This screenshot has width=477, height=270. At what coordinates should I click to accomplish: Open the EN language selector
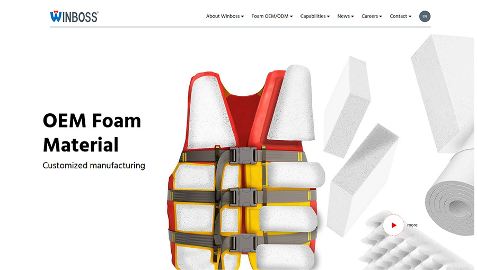[425, 16]
